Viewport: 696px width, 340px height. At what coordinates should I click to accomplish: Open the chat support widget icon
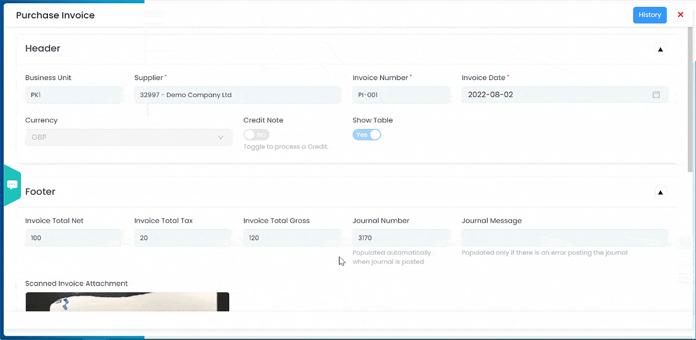click(x=12, y=185)
